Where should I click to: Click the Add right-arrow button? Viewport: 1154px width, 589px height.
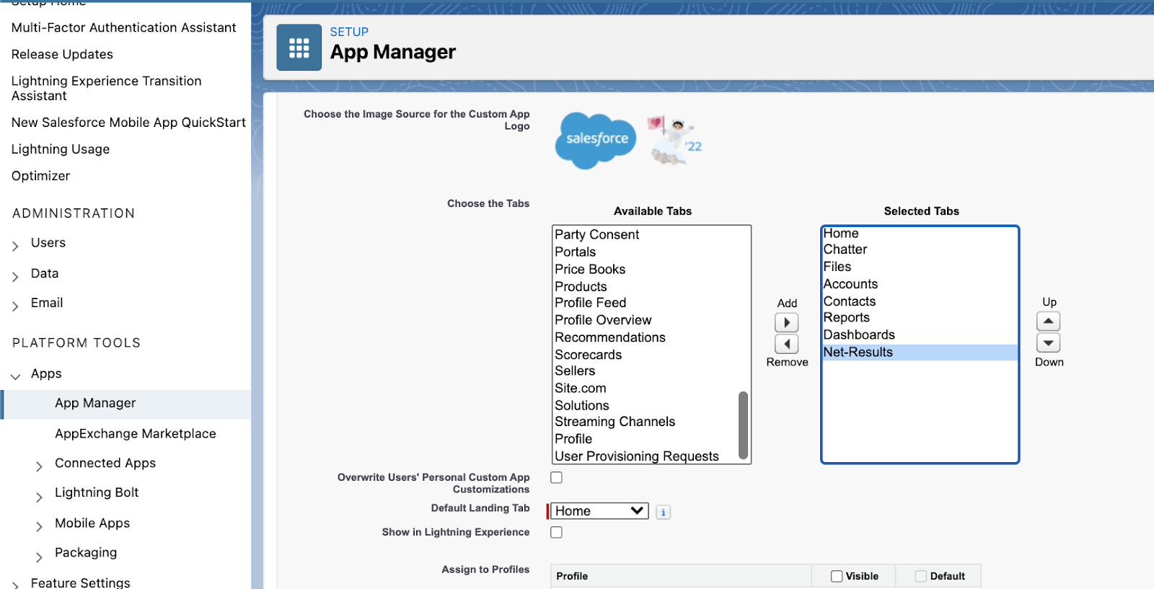pos(786,322)
